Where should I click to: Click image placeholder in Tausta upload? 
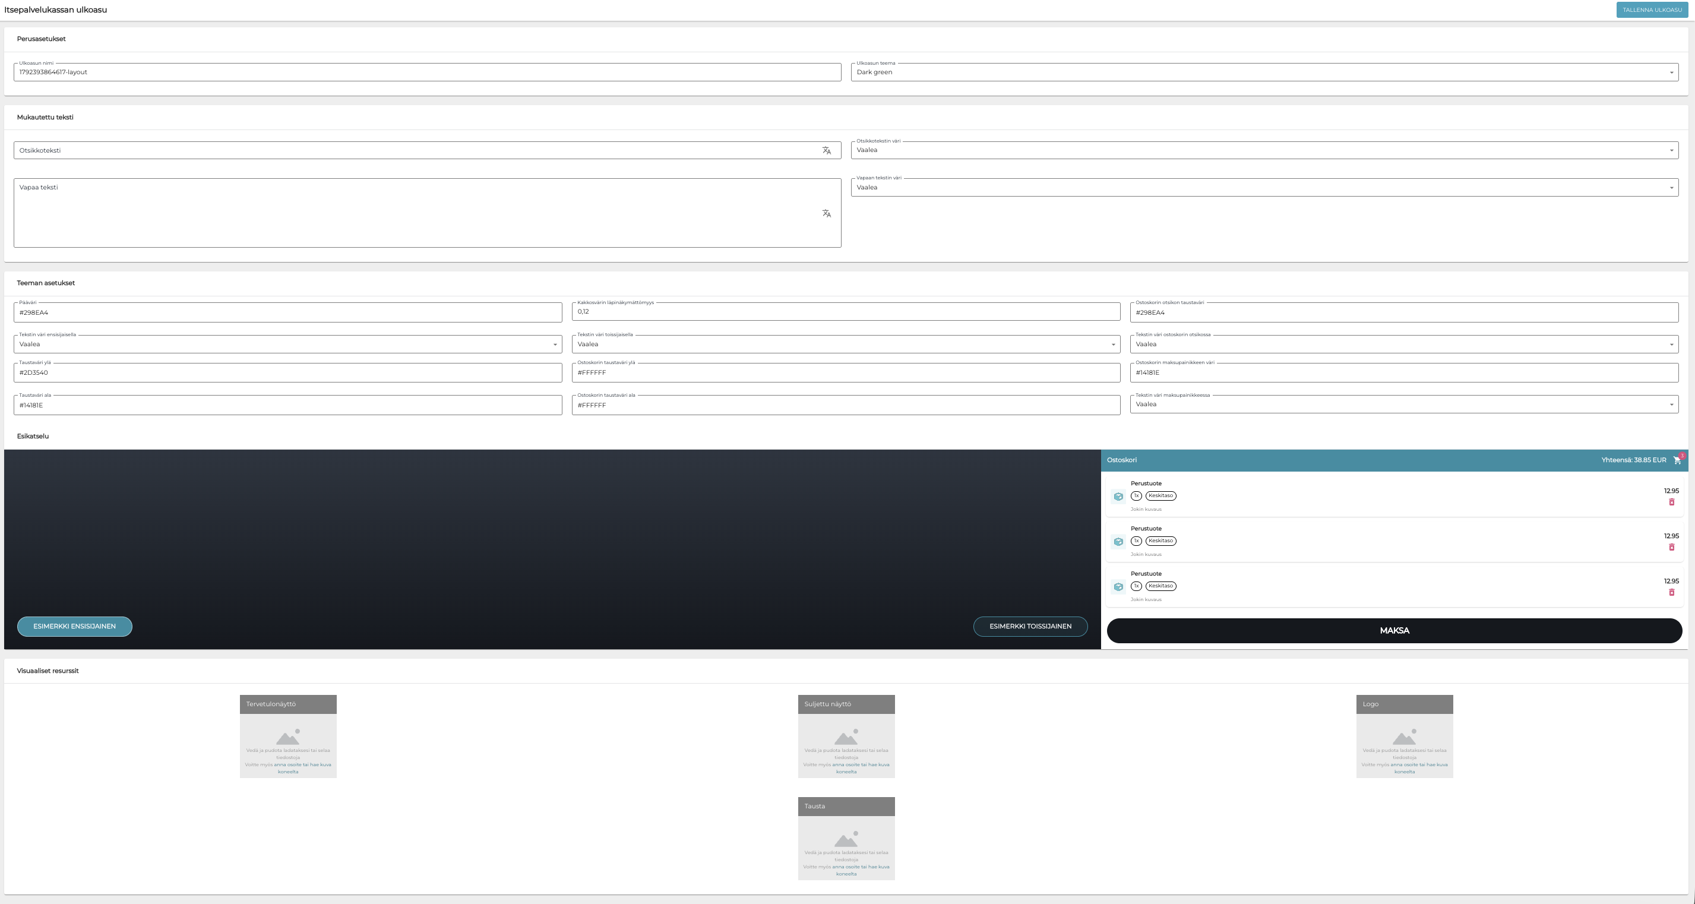coord(846,839)
